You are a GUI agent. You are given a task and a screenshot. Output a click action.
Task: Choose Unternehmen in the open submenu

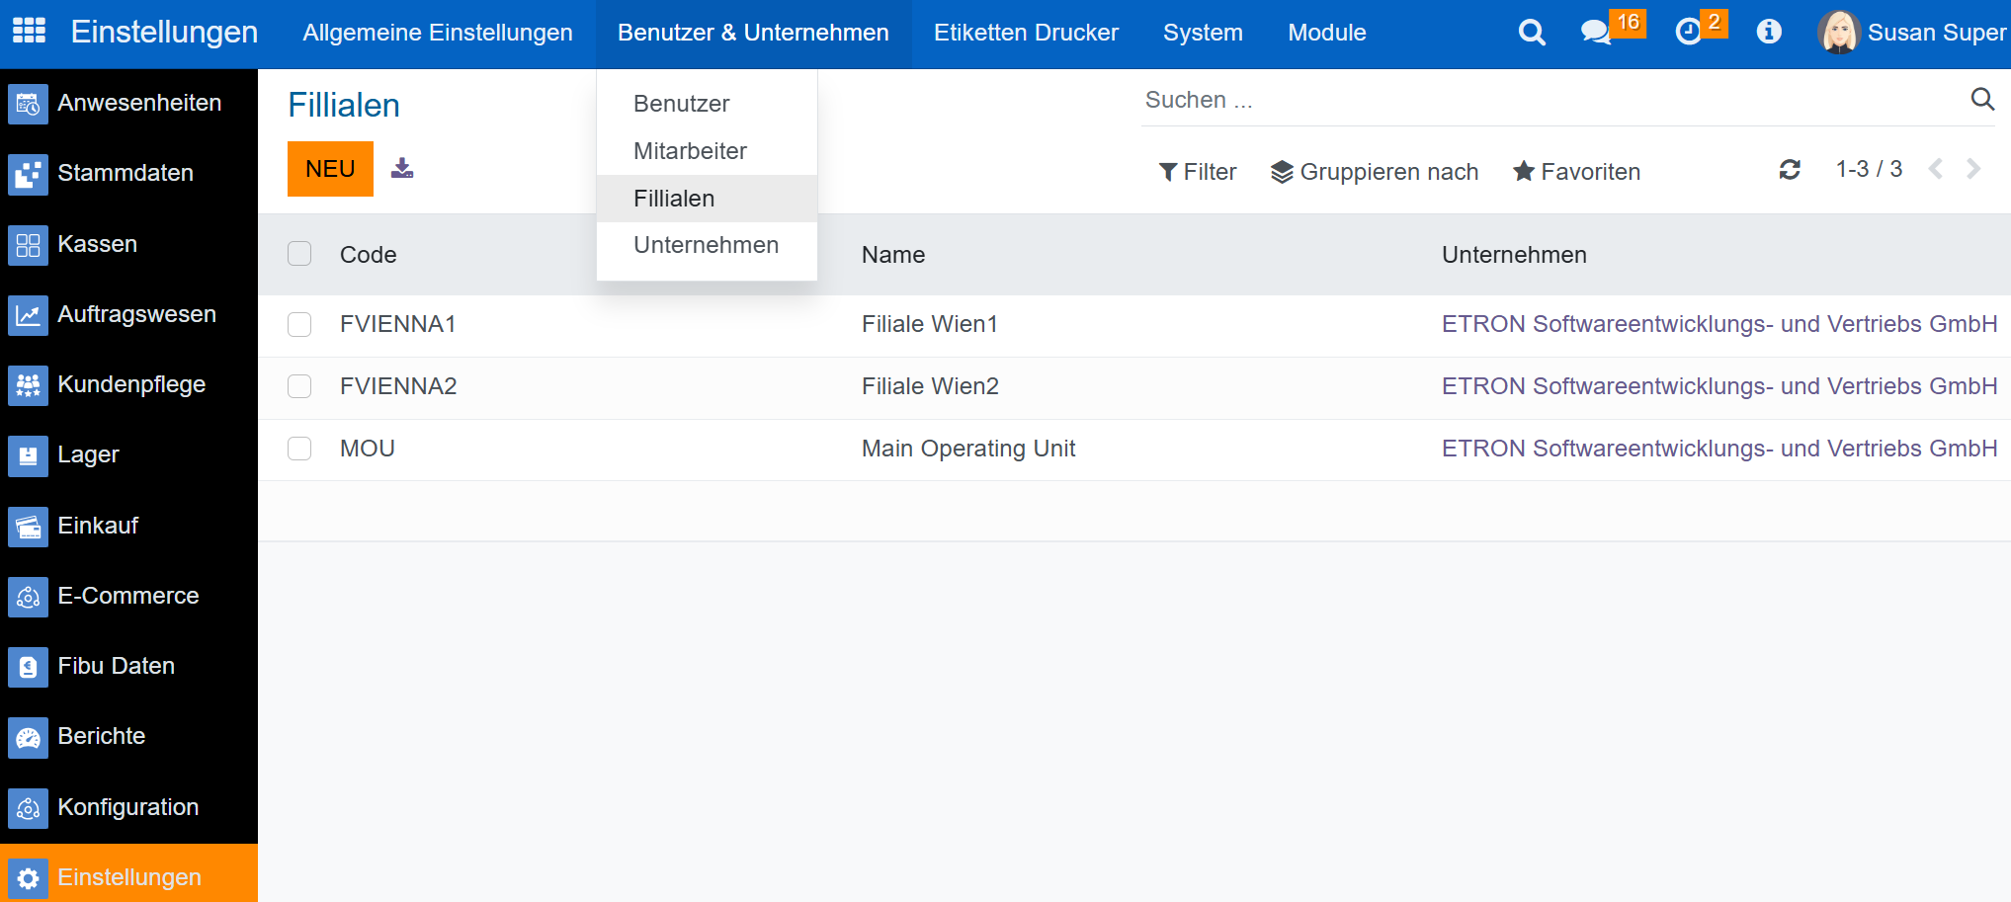(706, 245)
